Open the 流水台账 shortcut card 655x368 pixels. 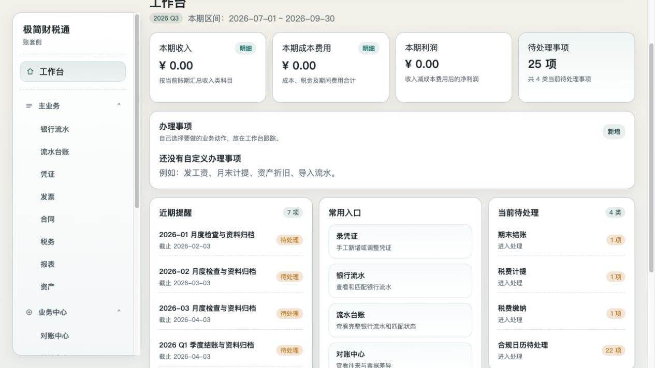coord(400,320)
